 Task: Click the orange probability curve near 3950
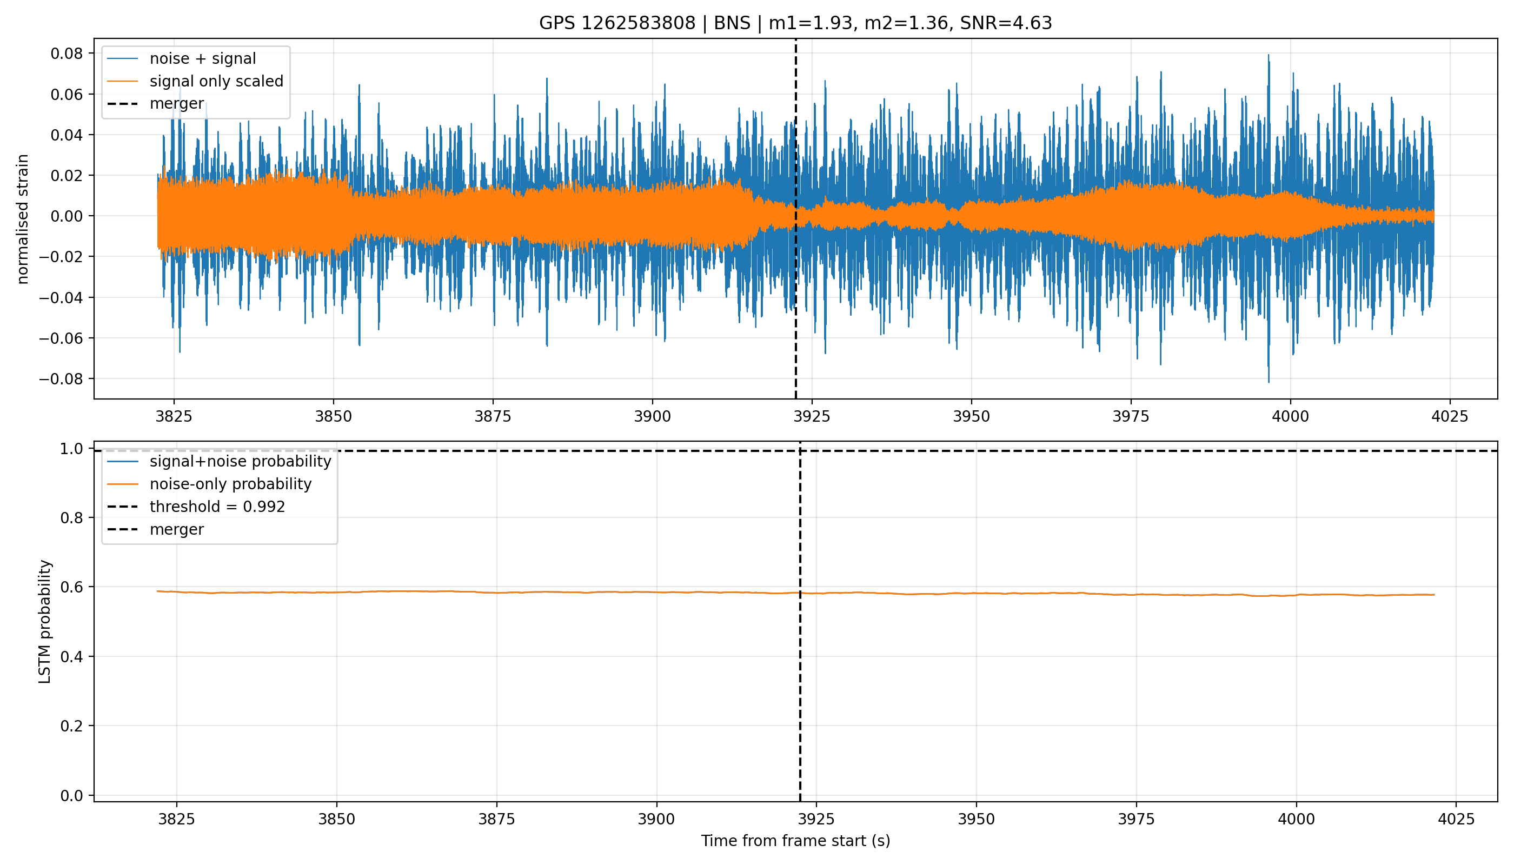tap(975, 594)
